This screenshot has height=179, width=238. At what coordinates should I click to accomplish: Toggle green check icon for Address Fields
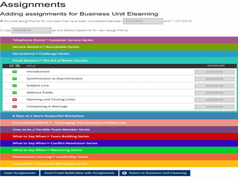tap(15, 93)
